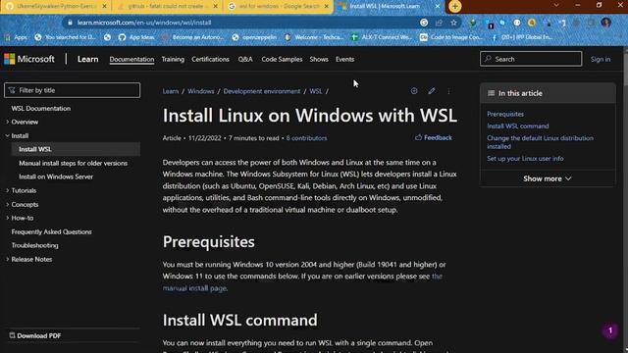Image resolution: width=628 pixels, height=353 pixels.
Task: Click the Microsoft Learn search field
Action: coord(531,59)
